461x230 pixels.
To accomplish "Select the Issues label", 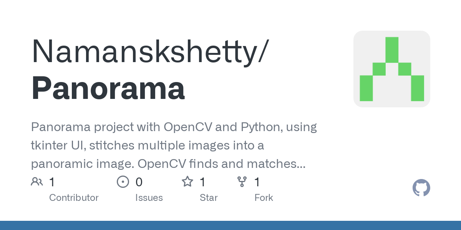I will click(149, 198).
